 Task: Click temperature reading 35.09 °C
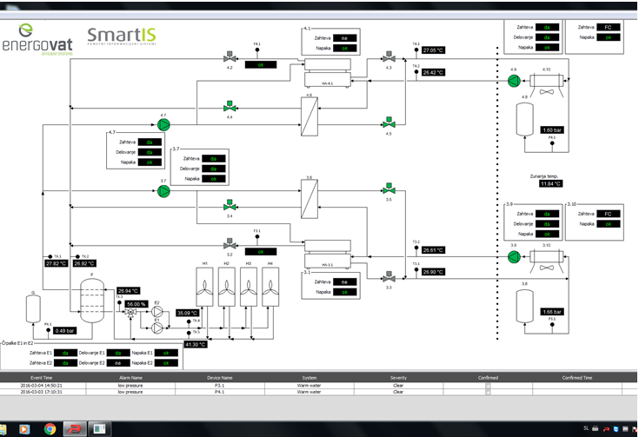[x=188, y=313]
